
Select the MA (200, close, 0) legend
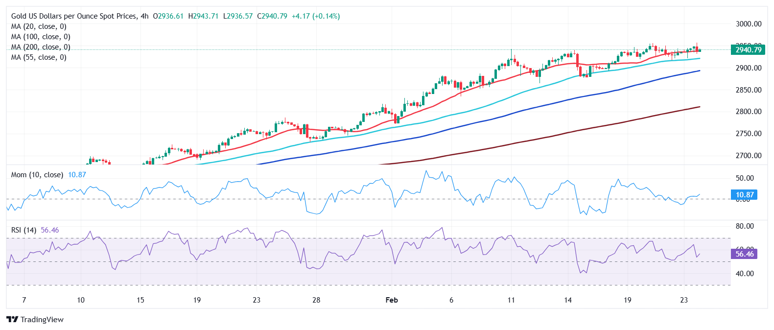[x=41, y=47]
